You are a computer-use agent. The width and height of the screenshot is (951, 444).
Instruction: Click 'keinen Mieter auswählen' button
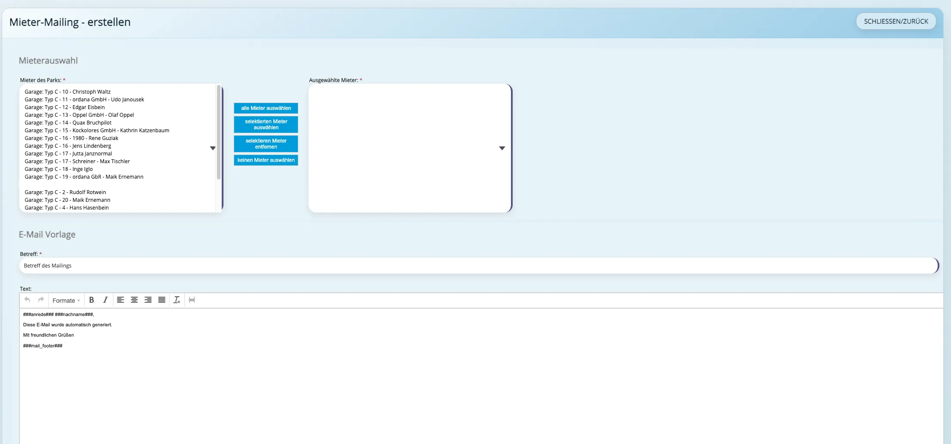coord(266,160)
